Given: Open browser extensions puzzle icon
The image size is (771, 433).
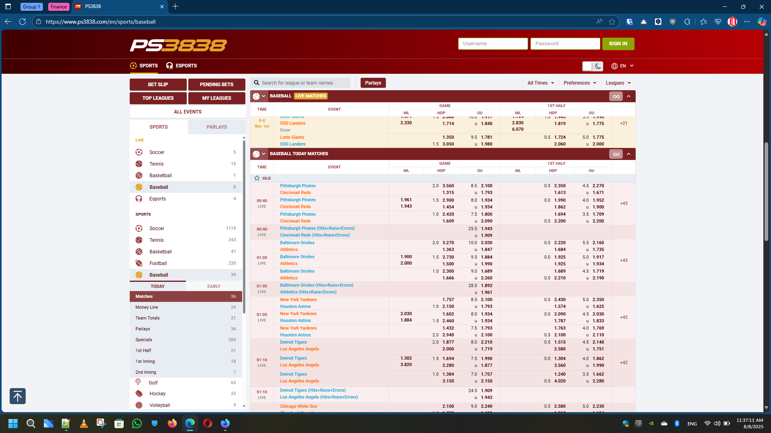Looking at the screenshot, I should coord(687,22).
